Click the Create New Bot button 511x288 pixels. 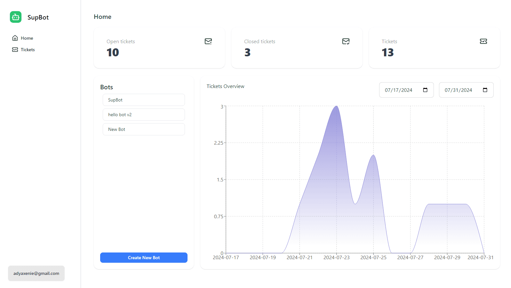[144, 258]
